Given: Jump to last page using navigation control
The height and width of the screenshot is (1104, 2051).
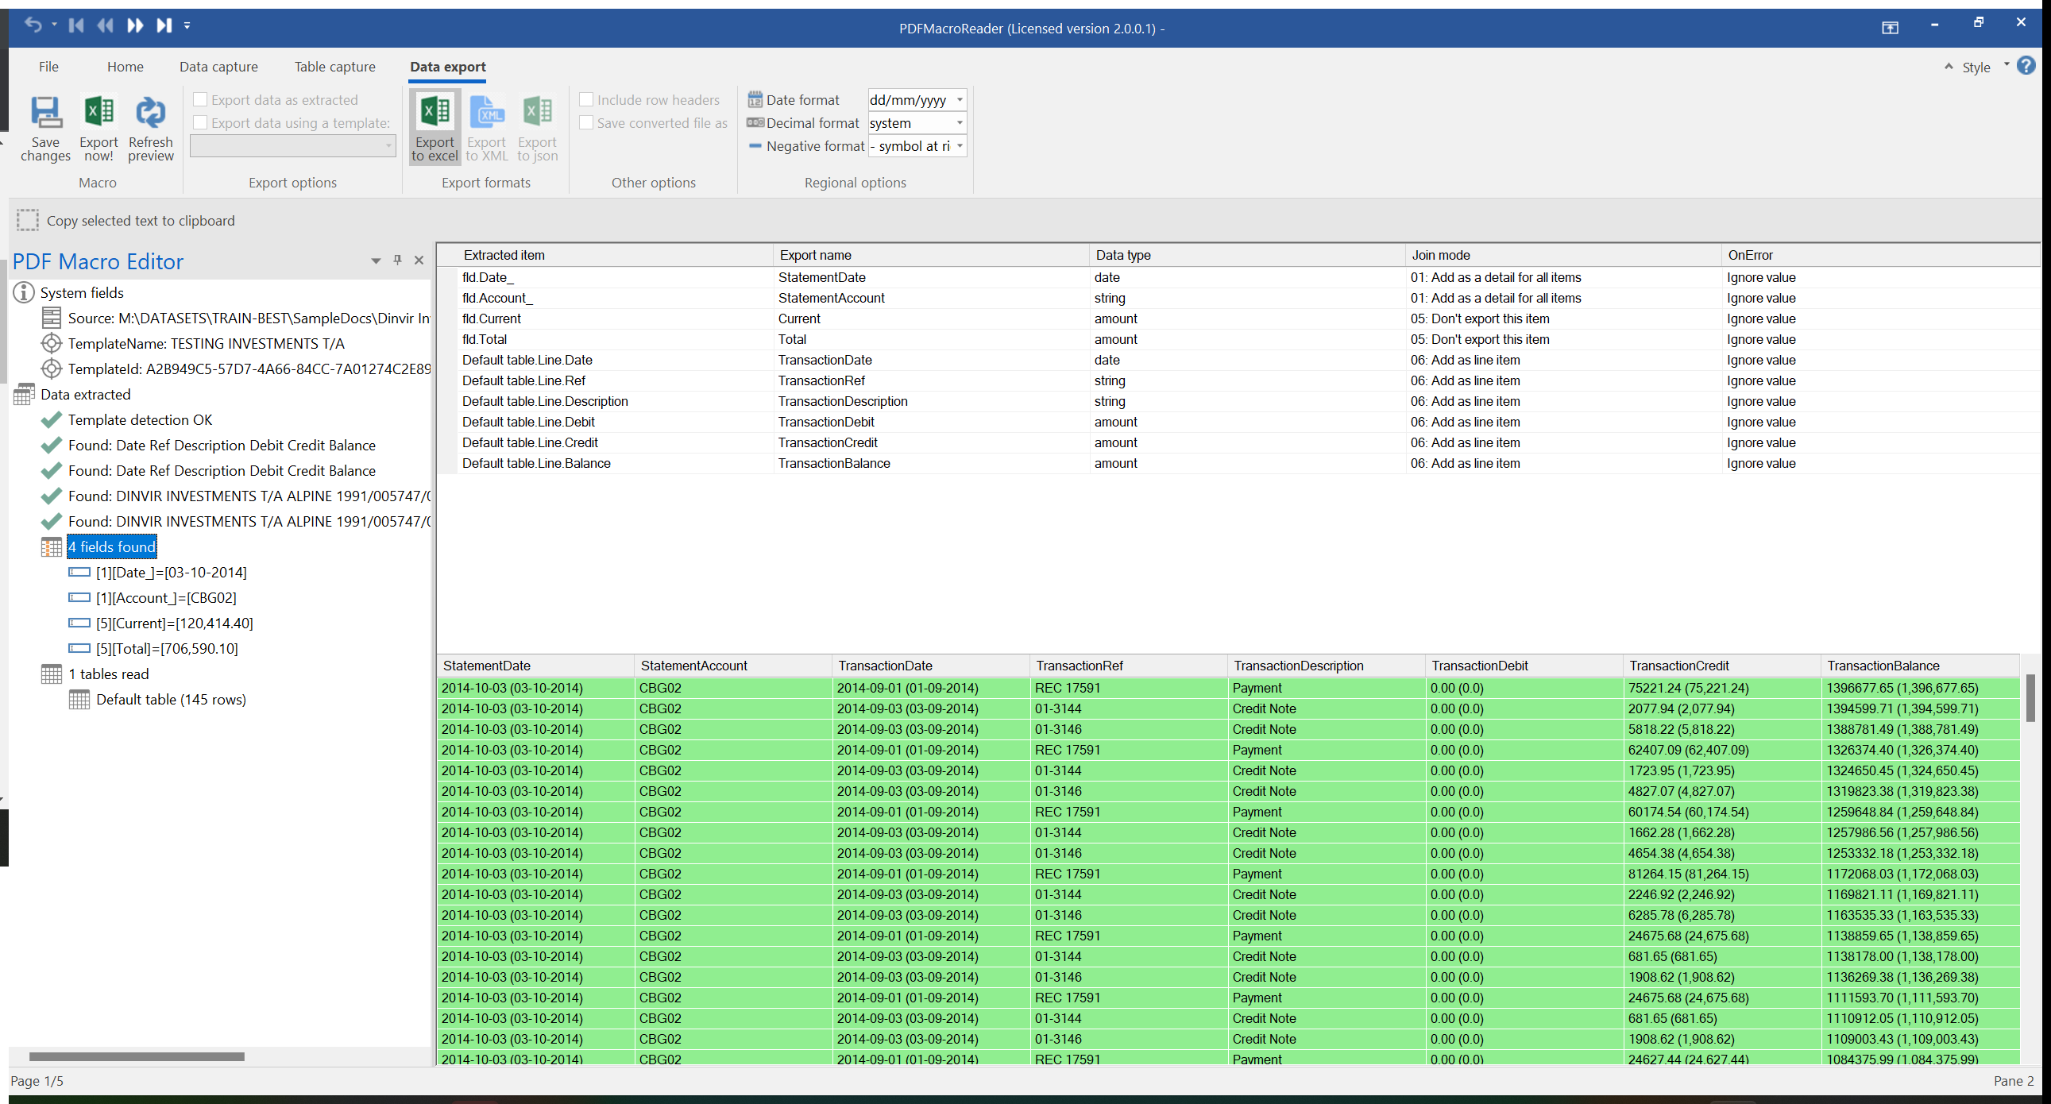Looking at the screenshot, I should (x=164, y=25).
